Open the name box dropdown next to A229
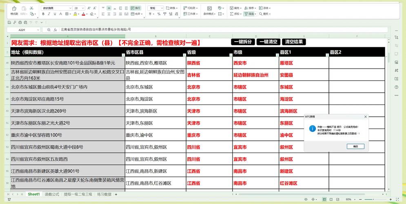Image resolution: width=406 pixels, height=204 pixels. (x=38, y=30)
